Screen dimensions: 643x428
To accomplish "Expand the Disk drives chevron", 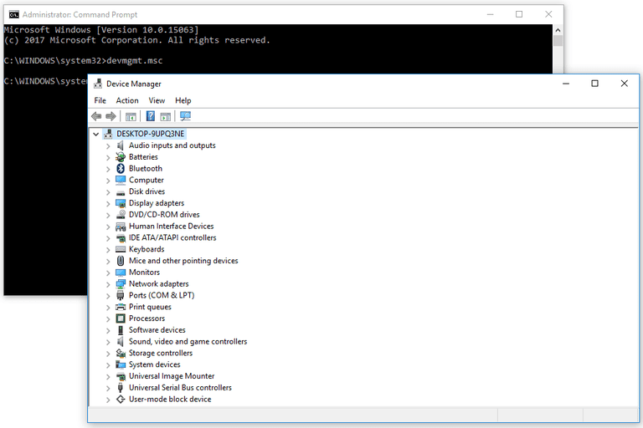I will click(108, 192).
